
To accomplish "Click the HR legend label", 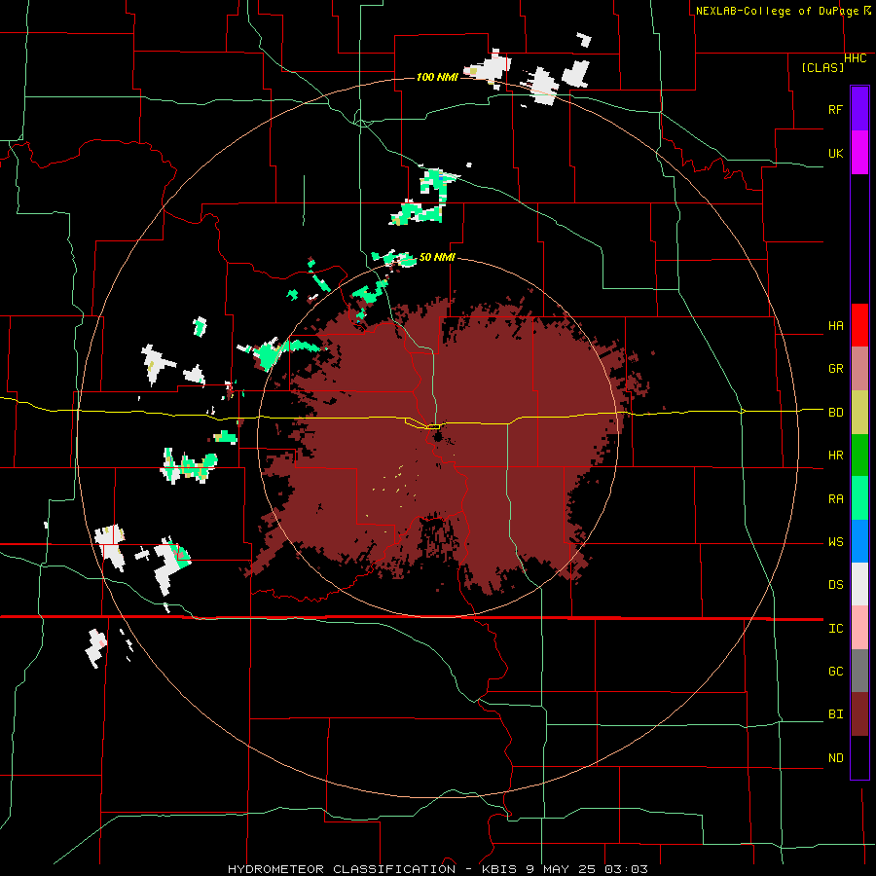I will 836,456.
